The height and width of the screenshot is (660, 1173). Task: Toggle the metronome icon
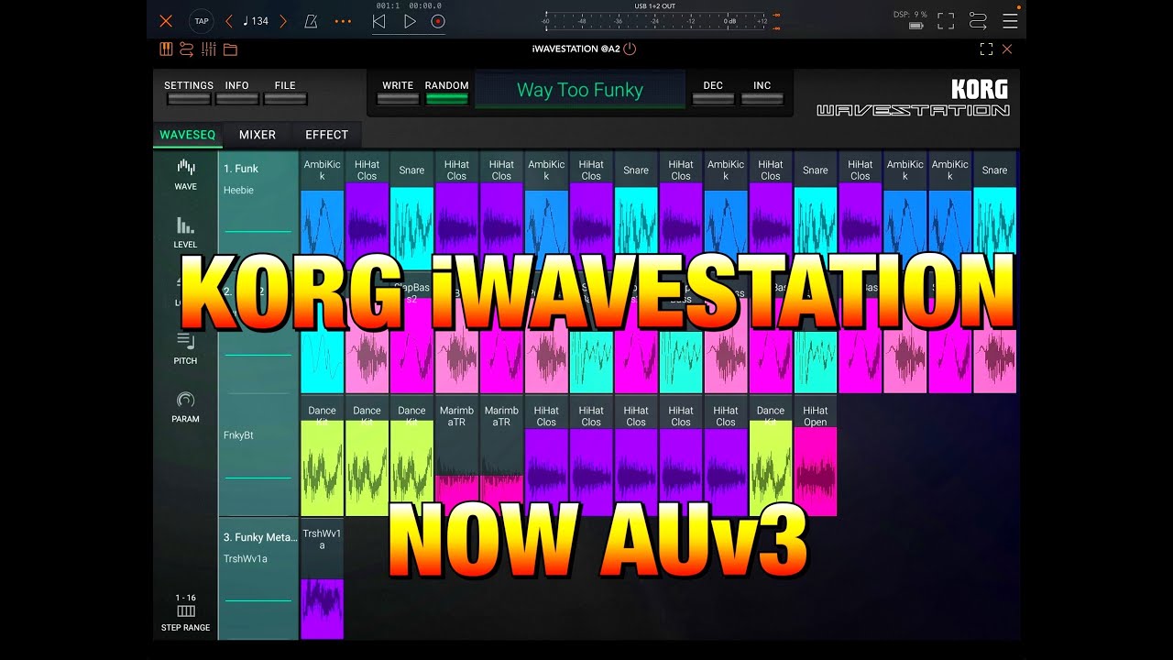click(x=311, y=21)
